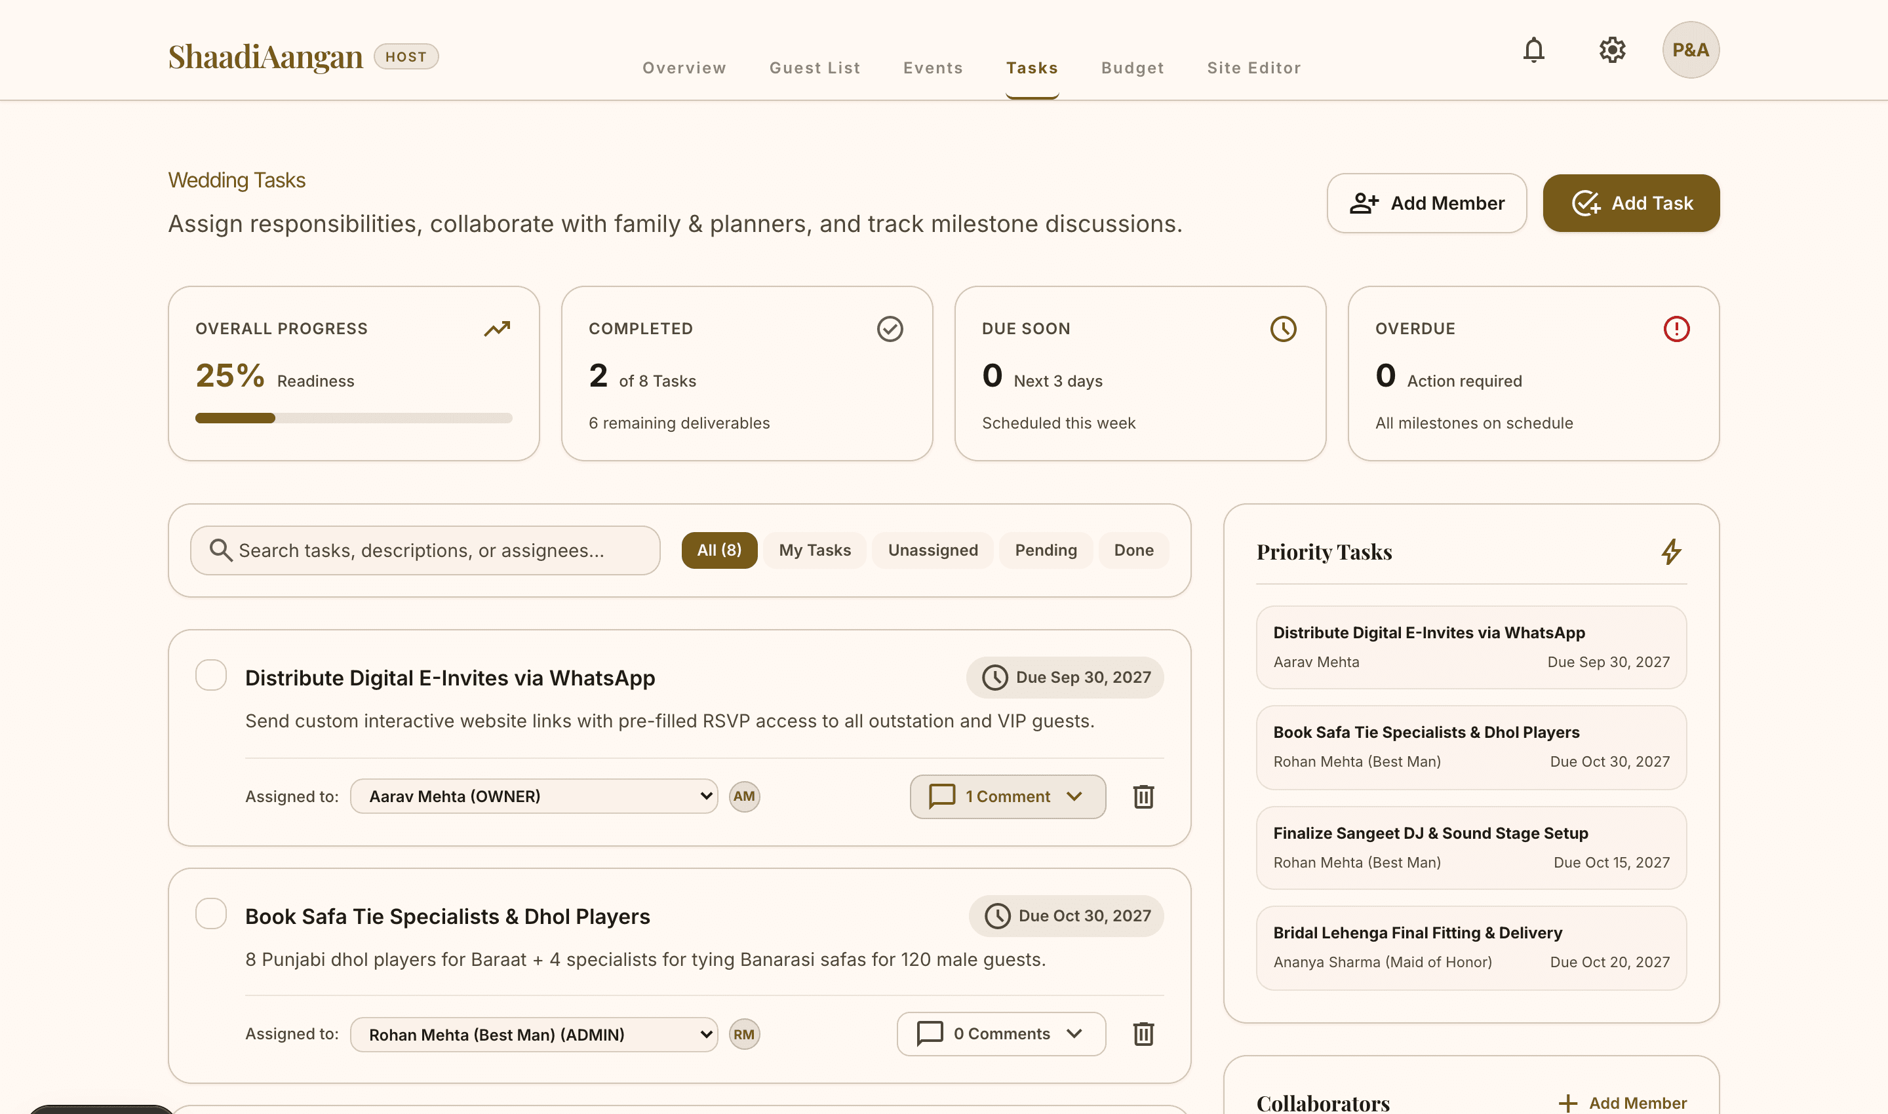The width and height of the screenshot is (1888, 1114).
Task: Click the speech bubble icon on 0 Comments
Action: [930, 1033]
